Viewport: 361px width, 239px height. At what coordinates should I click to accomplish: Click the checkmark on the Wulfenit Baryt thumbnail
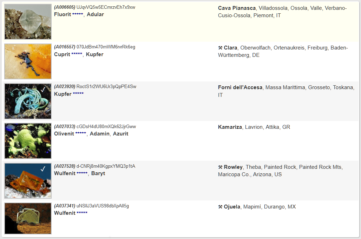coord(43,169)
